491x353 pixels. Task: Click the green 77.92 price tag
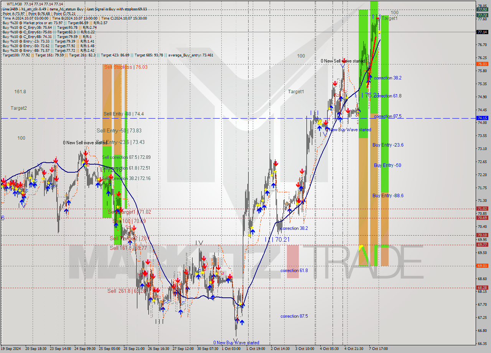[482, 10]
